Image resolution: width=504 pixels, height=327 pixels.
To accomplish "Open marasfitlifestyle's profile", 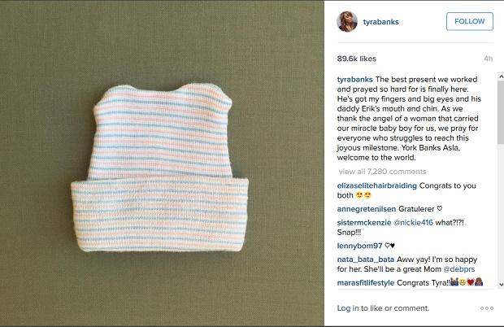I will pos(366,282).
